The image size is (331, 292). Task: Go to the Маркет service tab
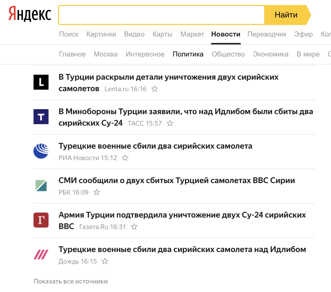[192, 34]
